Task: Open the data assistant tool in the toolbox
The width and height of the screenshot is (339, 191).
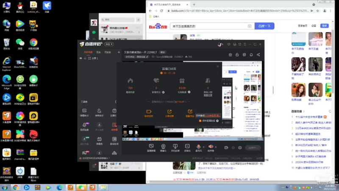Action: click(x=114, y=141)
